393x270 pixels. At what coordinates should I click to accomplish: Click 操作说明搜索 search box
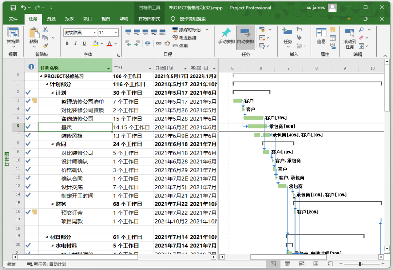pyautogui.click(x=192, y=19)
